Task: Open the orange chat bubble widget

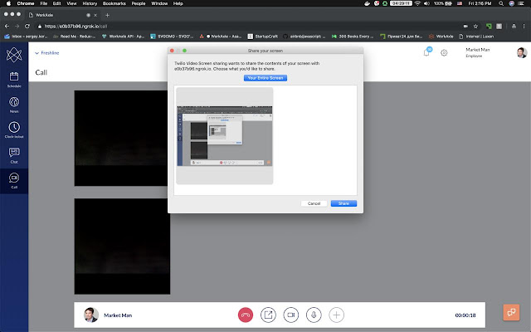Action: pos(511,313)
